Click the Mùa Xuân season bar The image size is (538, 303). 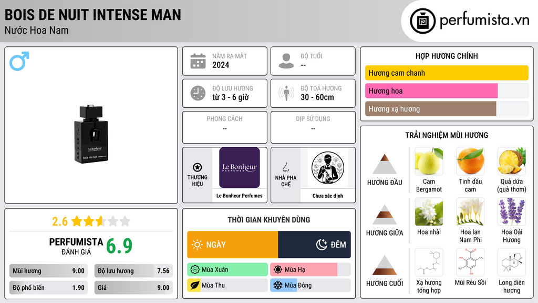coord(227,269)
